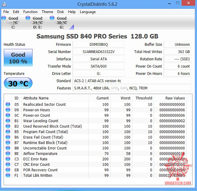Viewport: 197px width, 191px height.
Task: Click the Current column header
Action: pos(99,98)
